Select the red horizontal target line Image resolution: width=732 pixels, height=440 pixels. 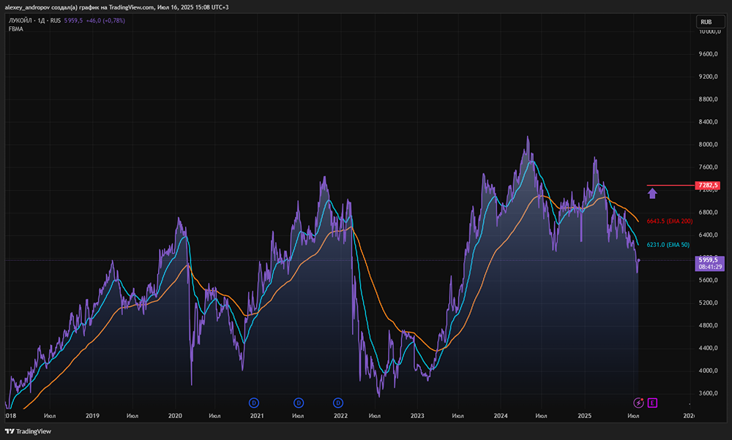pyautogui.click(x=670, y=186)
